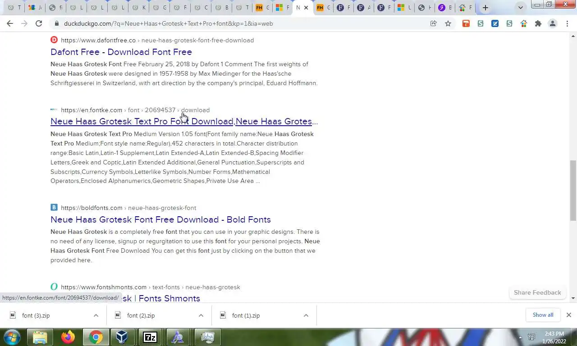Click the Share Feedback button
Viewport: 577px width, 346px height.
point(537,292)
